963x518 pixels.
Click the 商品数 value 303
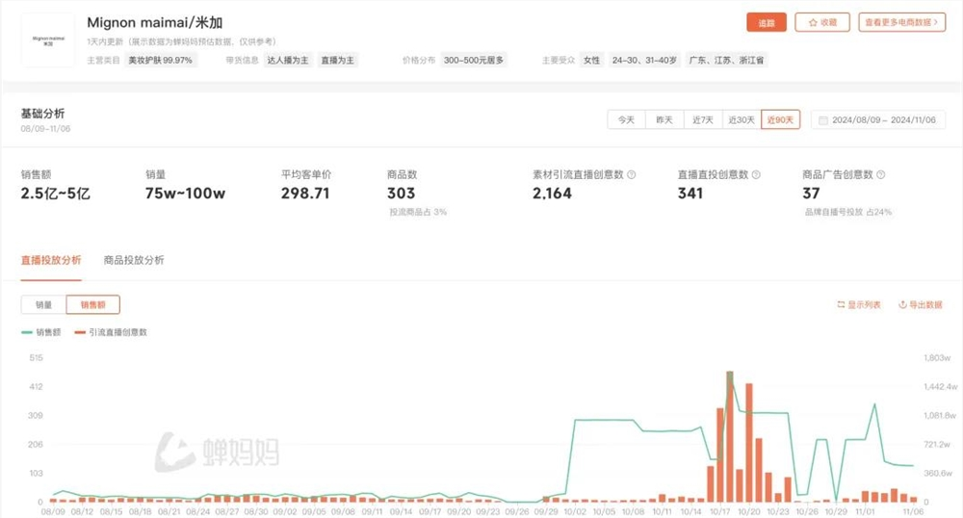point(401,194)
